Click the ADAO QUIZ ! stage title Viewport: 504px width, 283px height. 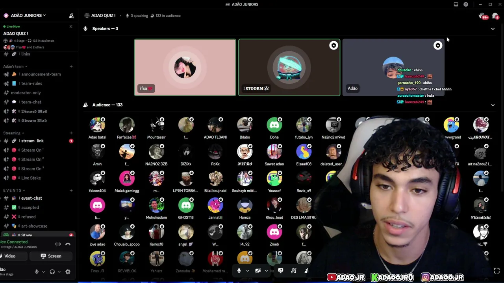click(103, 16)
